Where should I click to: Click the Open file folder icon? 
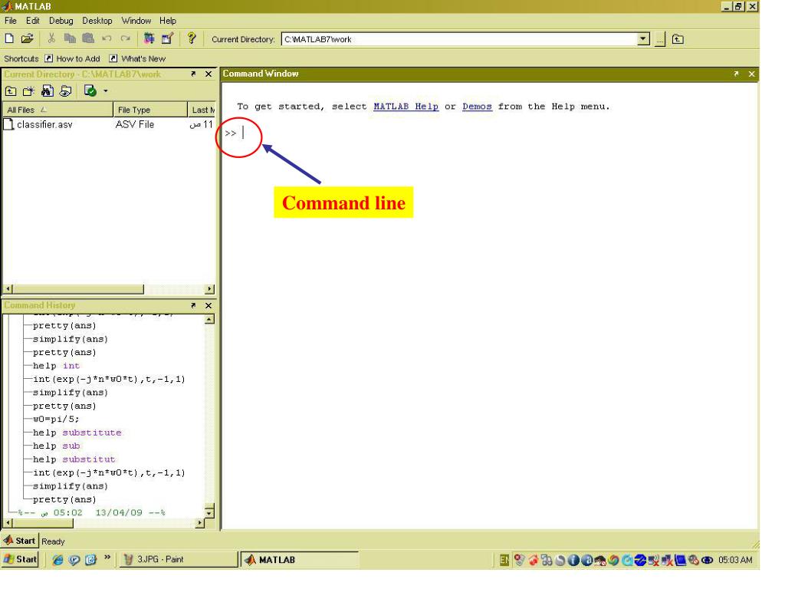click(x=27, y=38)
